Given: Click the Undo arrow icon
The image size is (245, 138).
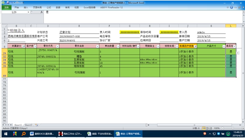Looking at the screenshot, I should [x=11, y=2].
